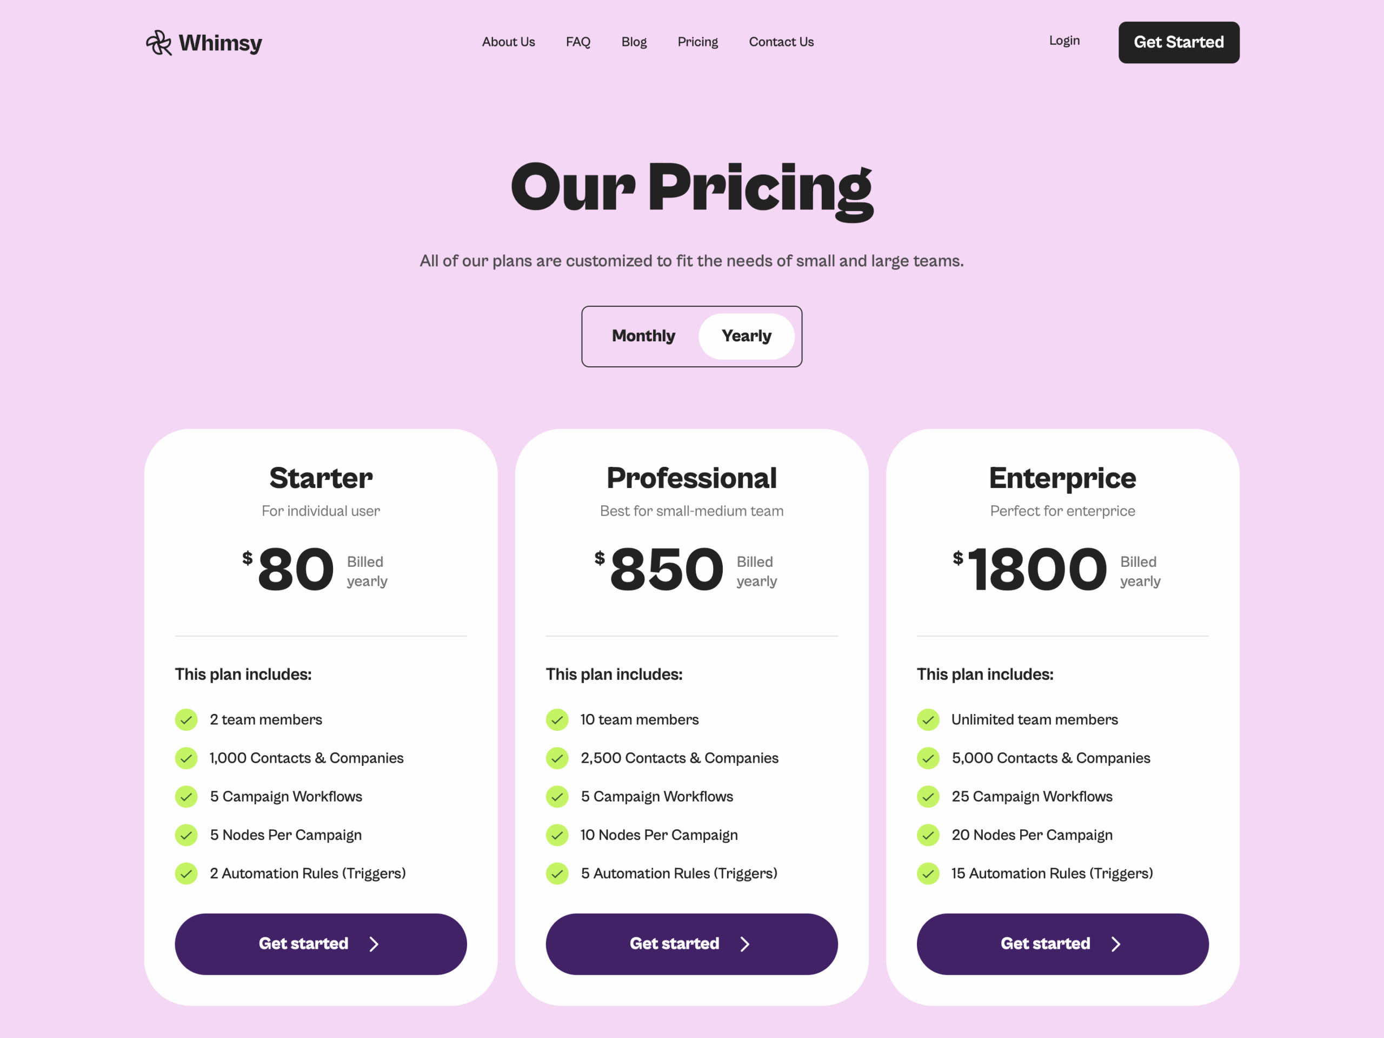The image size is (1384, 1038).
Task: Click the checkmark beside 25 Campaign Workflows
Action: [928, 797]
